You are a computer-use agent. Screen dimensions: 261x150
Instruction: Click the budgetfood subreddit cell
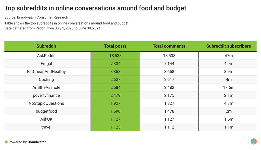click(46, 111)
